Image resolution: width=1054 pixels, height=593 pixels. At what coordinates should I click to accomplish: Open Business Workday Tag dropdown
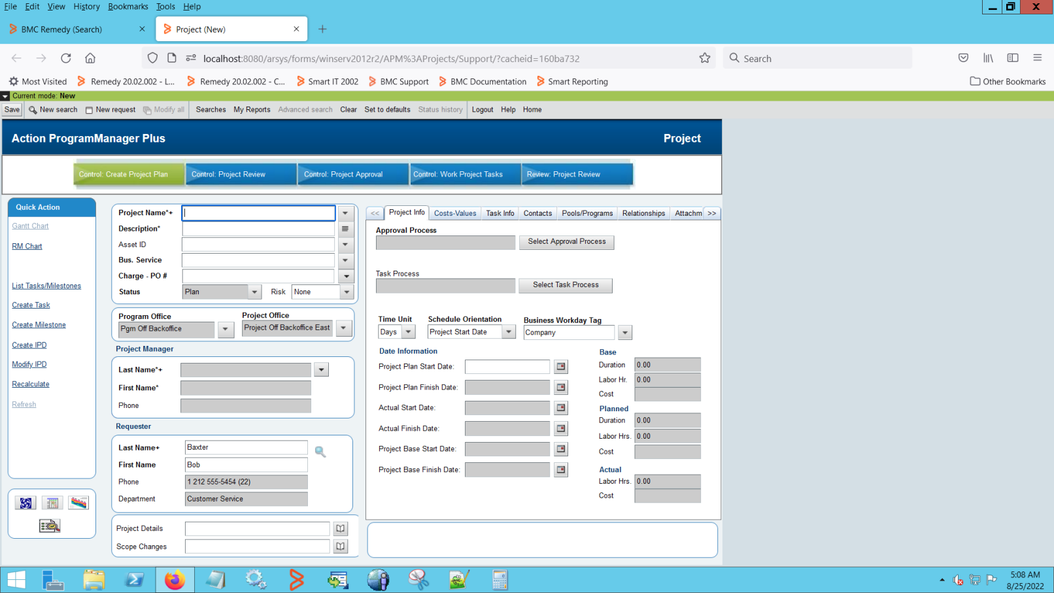tap(625, 333)
